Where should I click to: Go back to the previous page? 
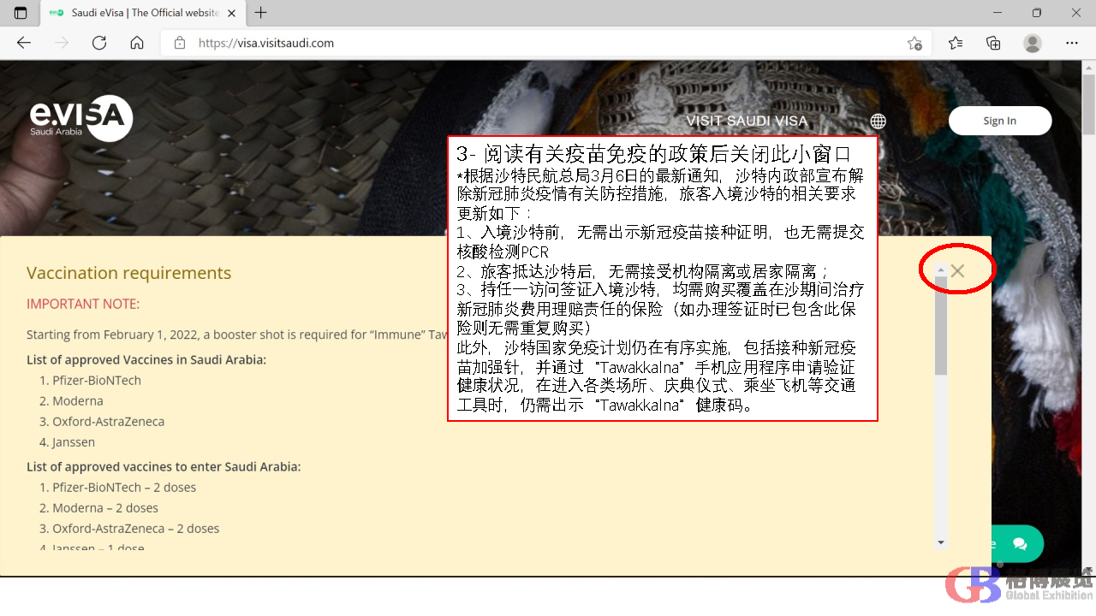[24, 43]
